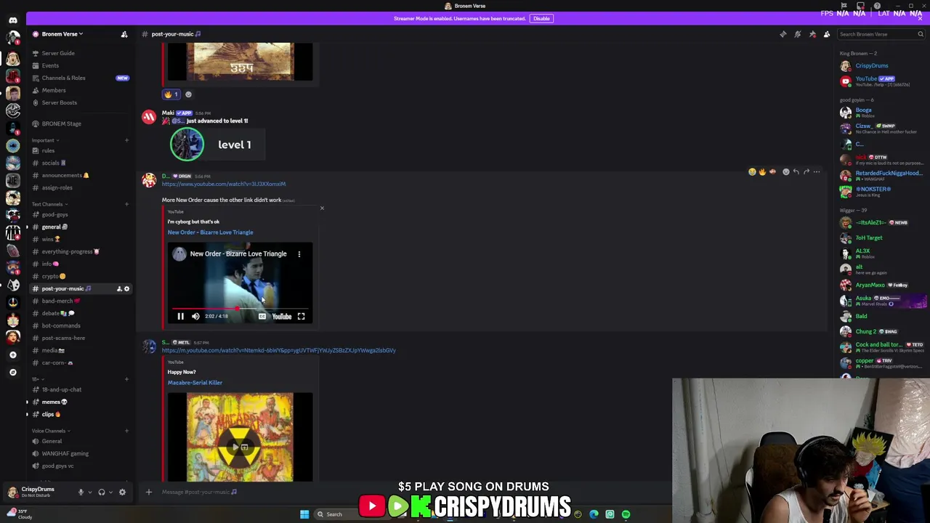Mute the microphone in user panel
Screen dimensions: 930x523
coord(81,492)
